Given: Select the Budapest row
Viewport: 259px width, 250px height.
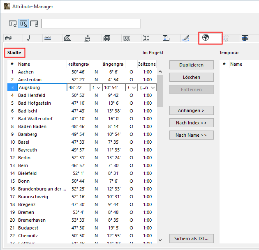Looking at the screenshot, I should click(82, 228).
